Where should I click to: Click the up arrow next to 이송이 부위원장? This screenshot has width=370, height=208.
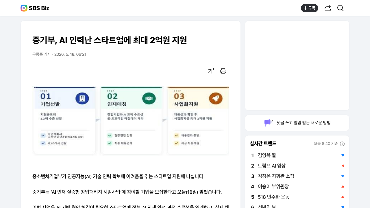point(343,187)
